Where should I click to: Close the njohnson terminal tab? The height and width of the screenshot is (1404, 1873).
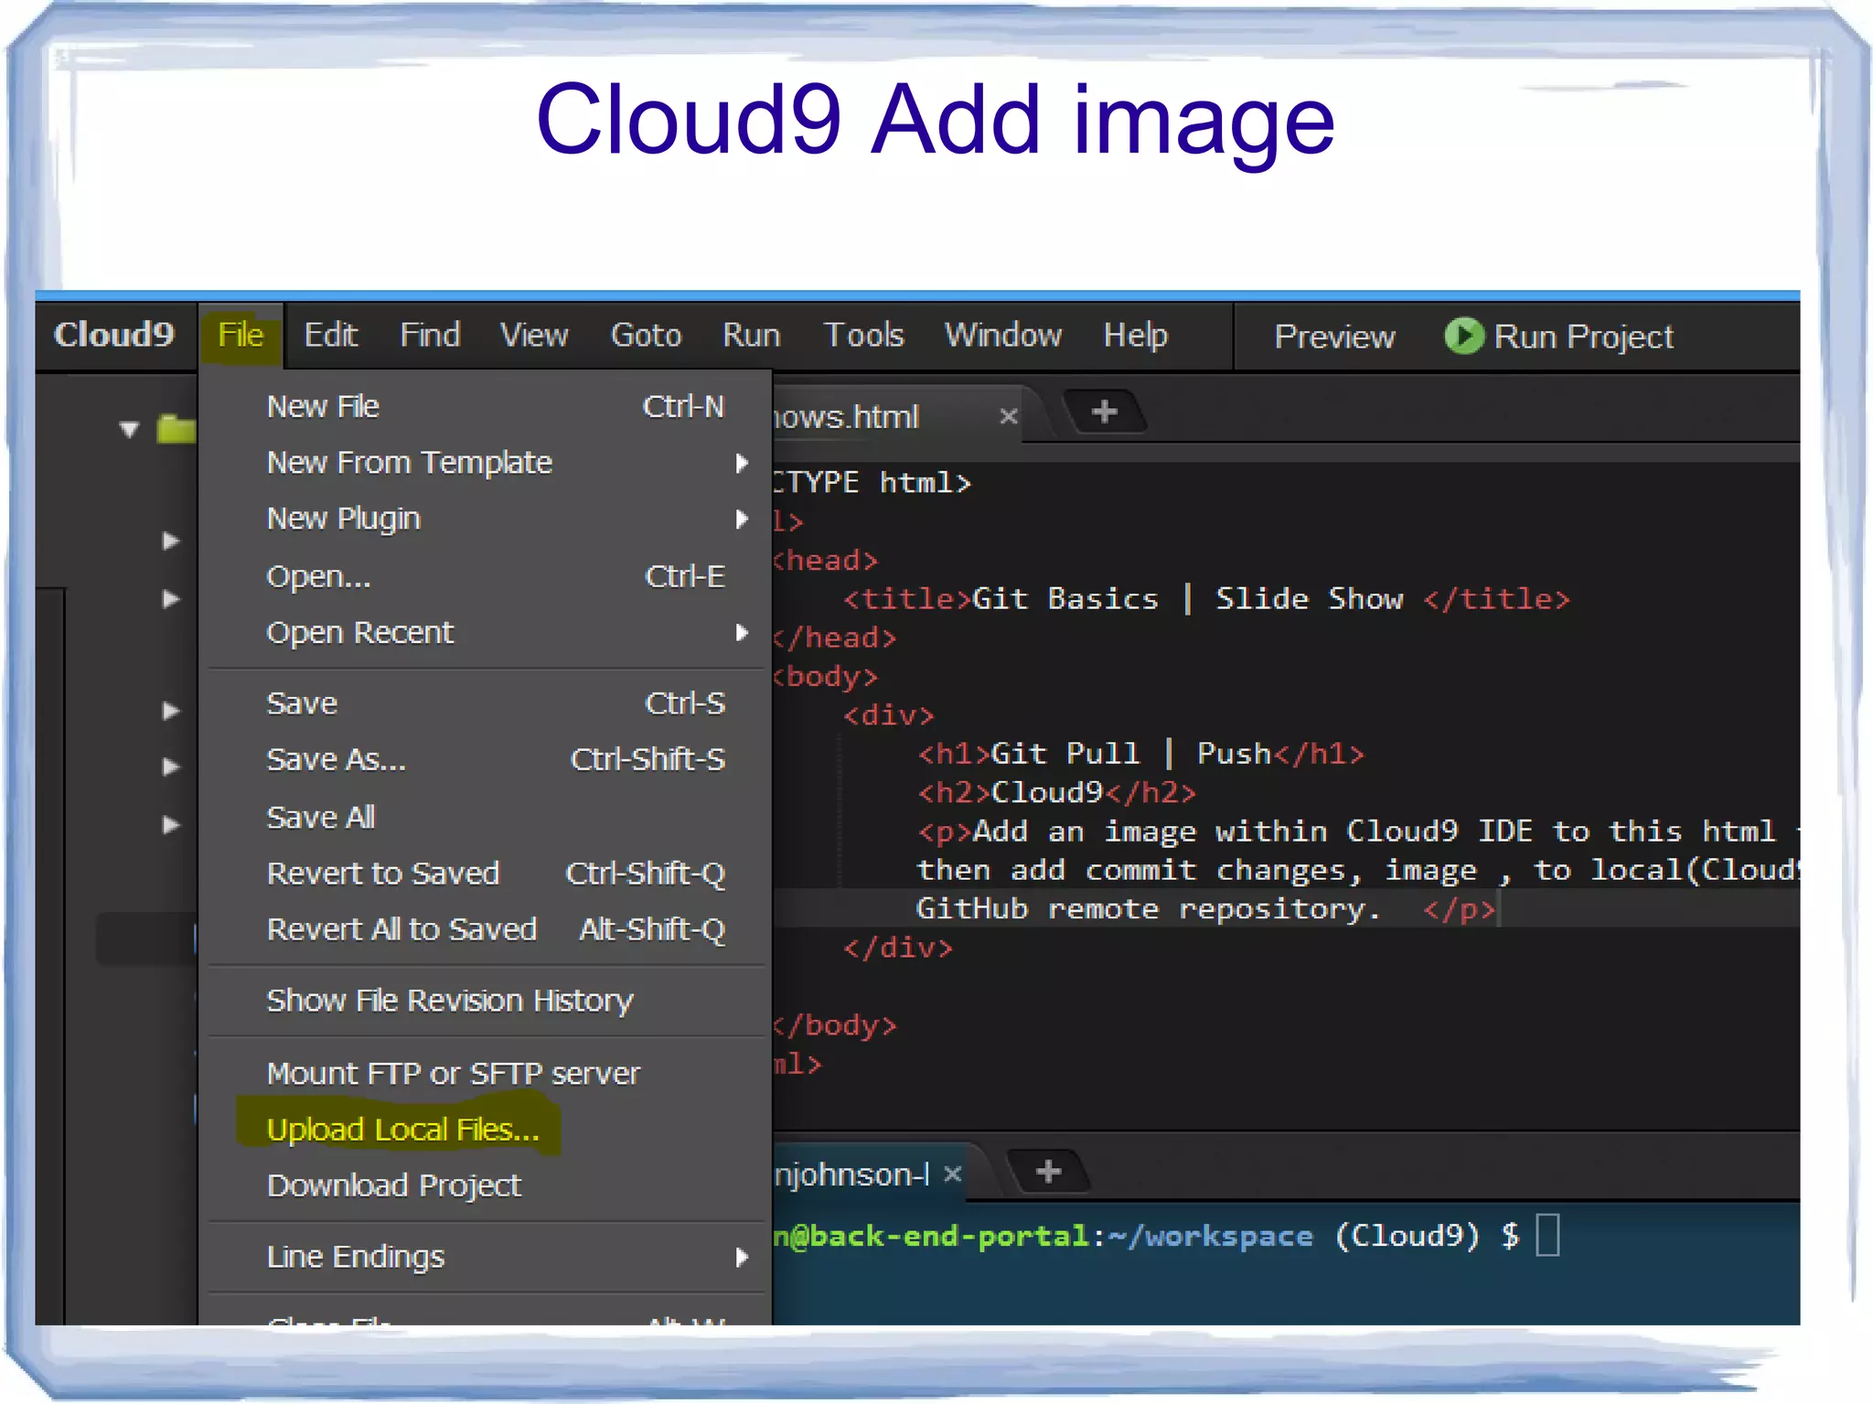[952, 1174]
